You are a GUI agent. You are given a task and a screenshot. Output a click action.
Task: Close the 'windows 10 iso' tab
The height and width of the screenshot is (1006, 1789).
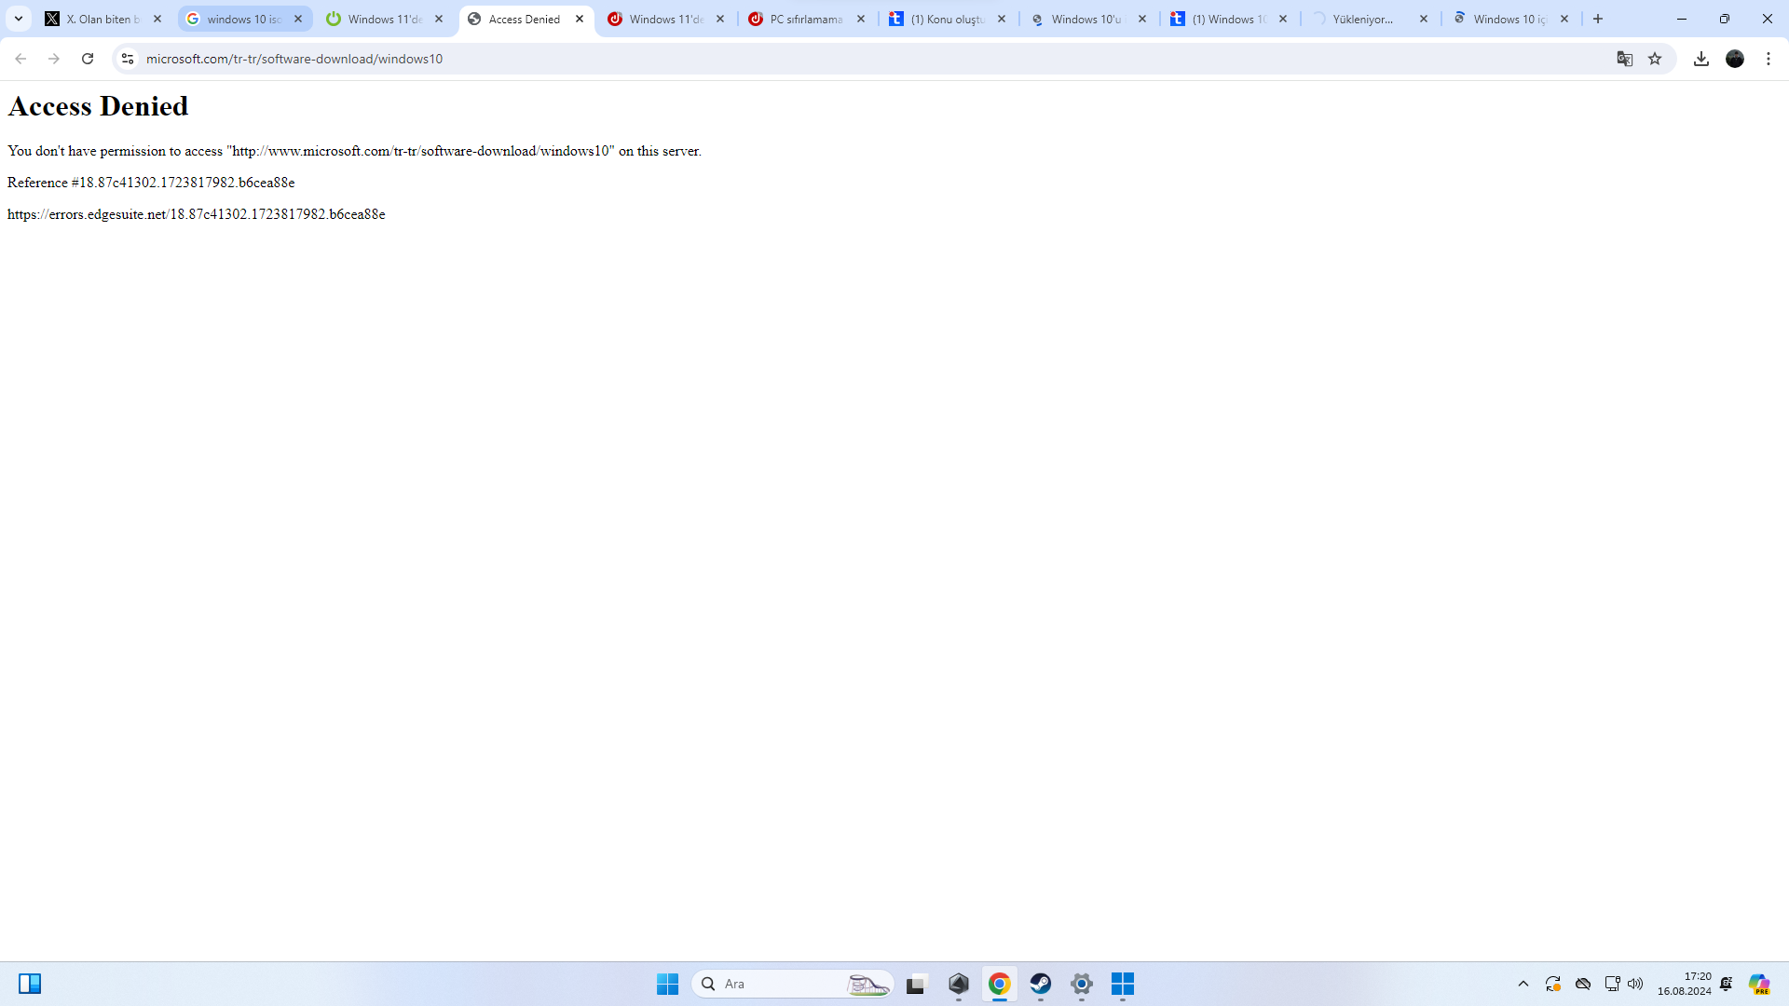[x=298, y=19]
